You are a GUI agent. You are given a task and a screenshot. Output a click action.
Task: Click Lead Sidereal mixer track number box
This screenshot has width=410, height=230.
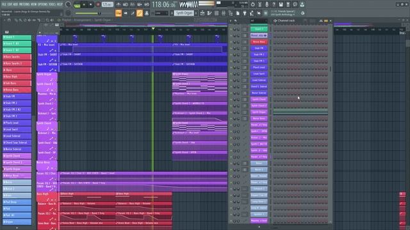pyautogui.click(x=245, y=80)
